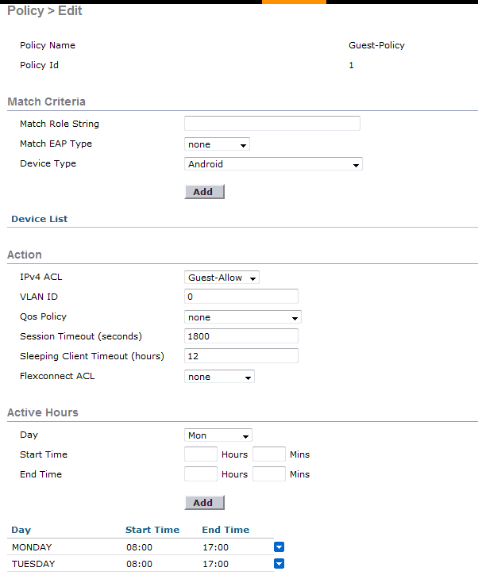
Task: Open the blue dropdown icon for TUESDAY row
Action: click(279, 563)
